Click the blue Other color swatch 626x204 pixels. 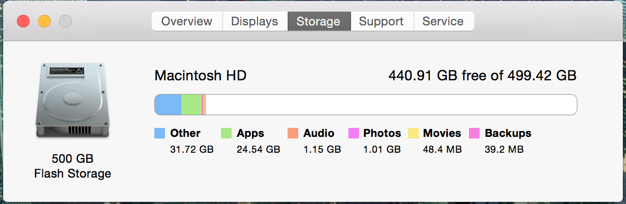160,133
